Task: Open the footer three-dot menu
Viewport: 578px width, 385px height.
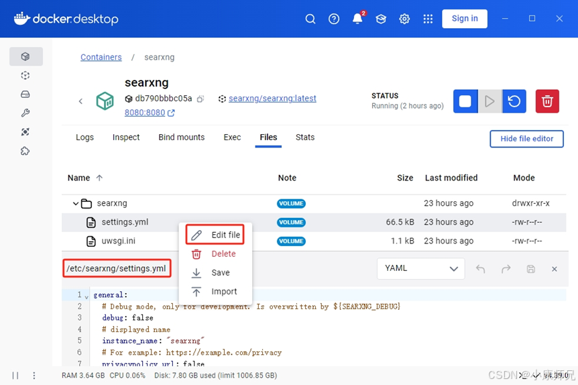Action: pos(34,376)
